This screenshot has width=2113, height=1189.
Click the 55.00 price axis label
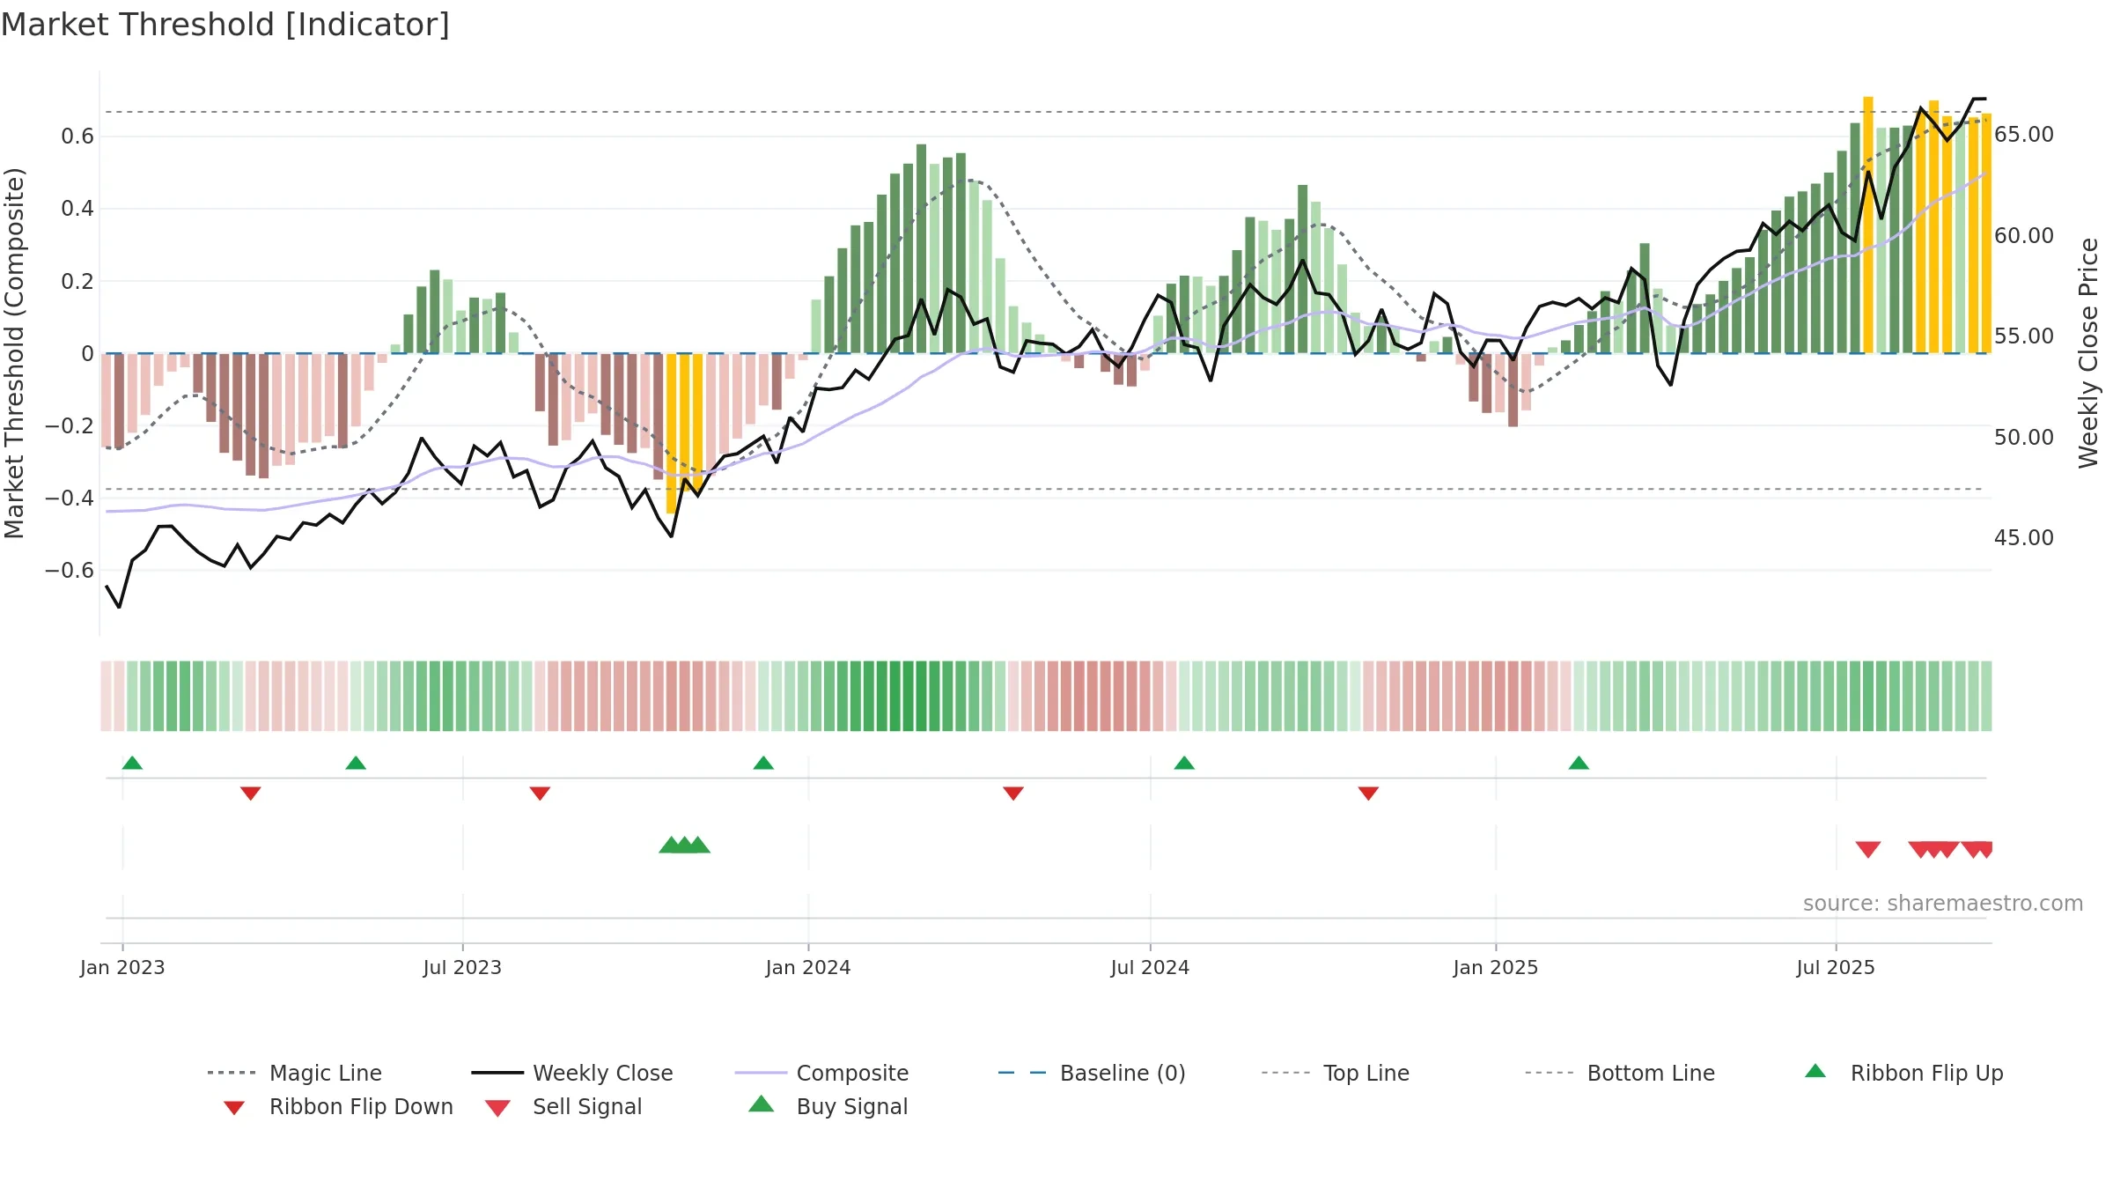[2024, 336]
